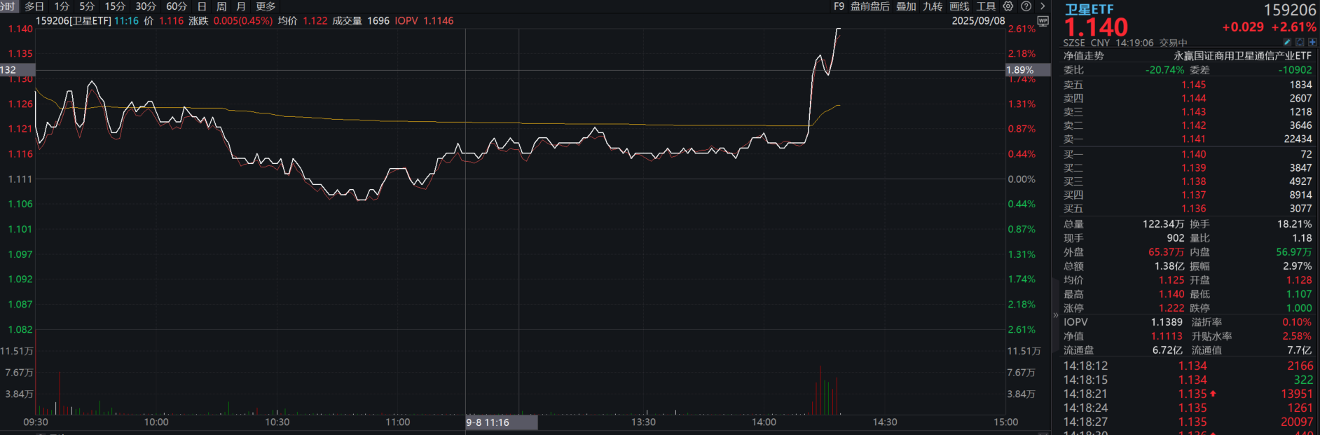The image size is (1320, 435).
Task: Toggle 叠加 overlay comparison
Action: coord(906,6)
